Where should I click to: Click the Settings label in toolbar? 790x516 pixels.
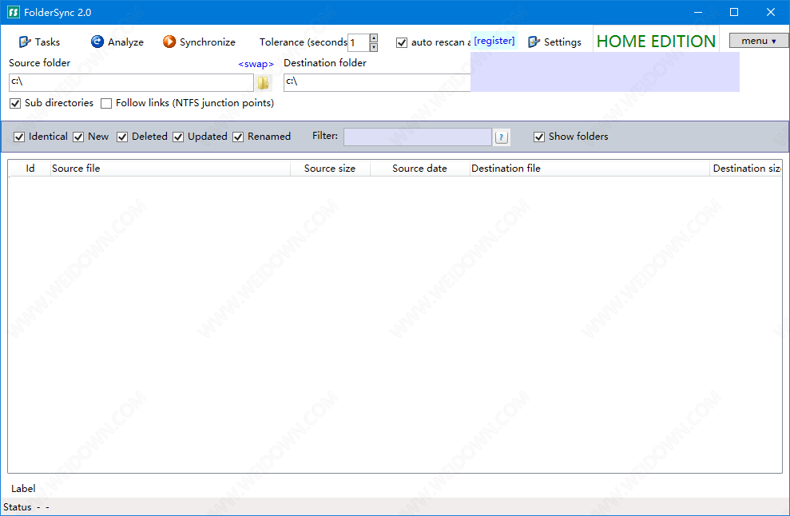[x=562, y=42]
